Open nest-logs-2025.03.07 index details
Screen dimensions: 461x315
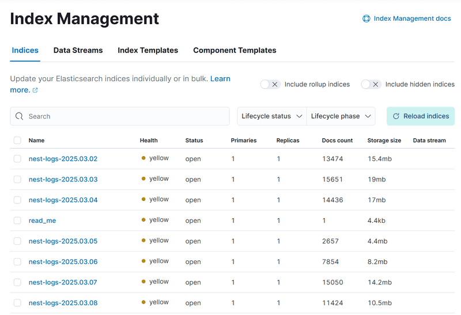pyautogui.click(x=63, y=282)
